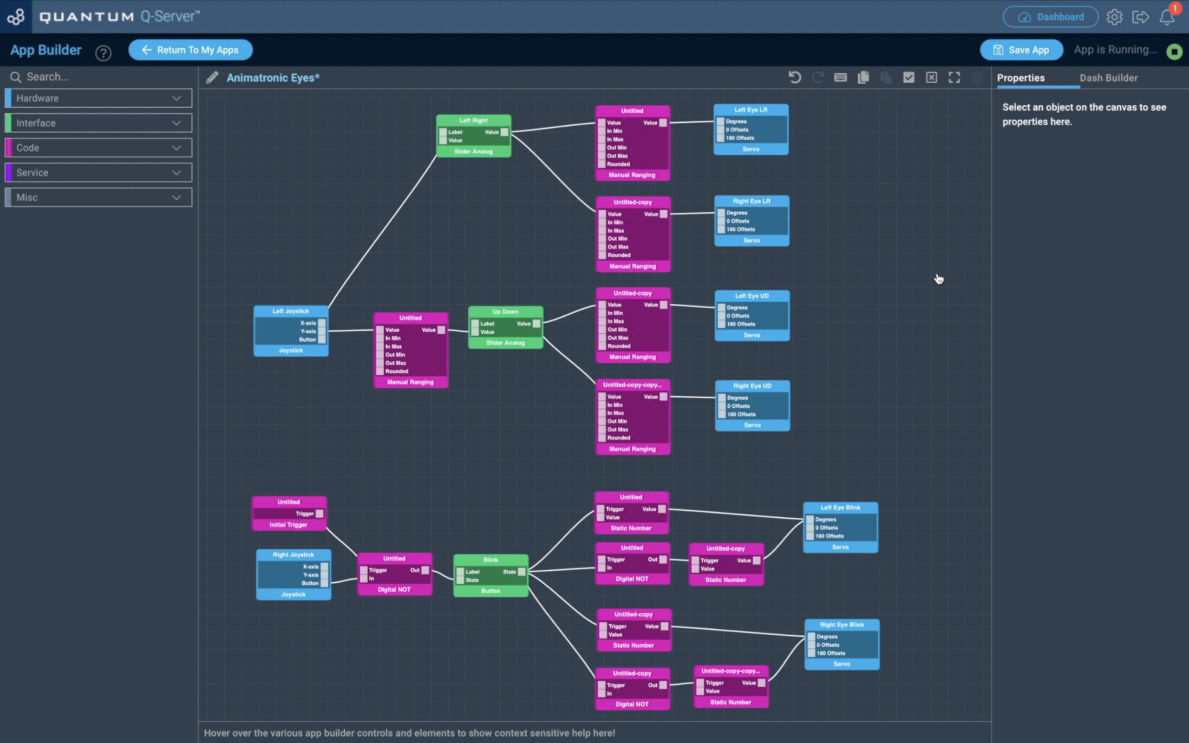
Task: Click the App Builder help question icon
Action: tap(103, 52)
